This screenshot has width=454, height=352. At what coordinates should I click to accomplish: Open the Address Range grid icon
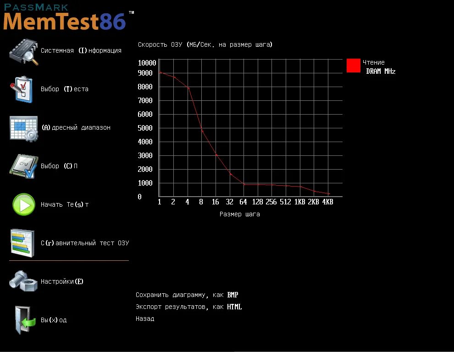(x=24, y=129)
